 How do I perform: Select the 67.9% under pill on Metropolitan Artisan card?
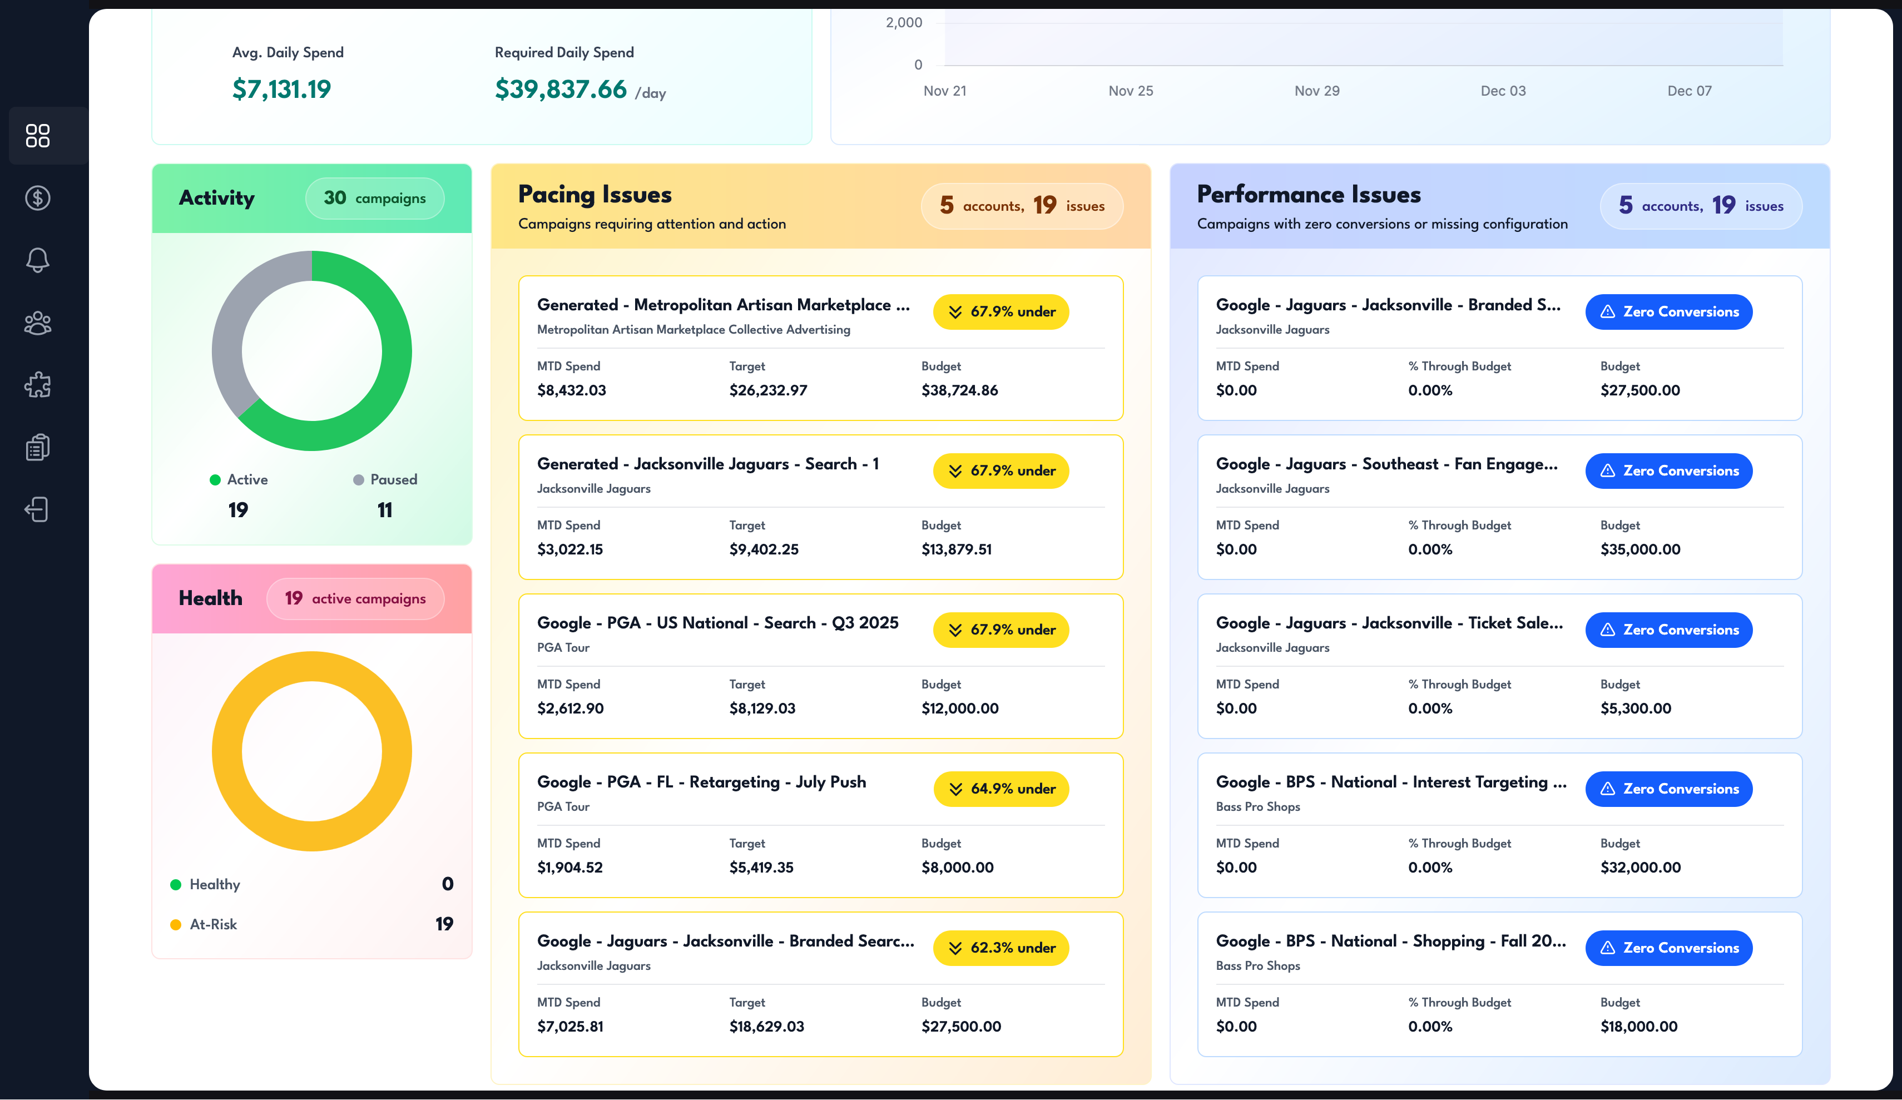[x=1000, y=311]
